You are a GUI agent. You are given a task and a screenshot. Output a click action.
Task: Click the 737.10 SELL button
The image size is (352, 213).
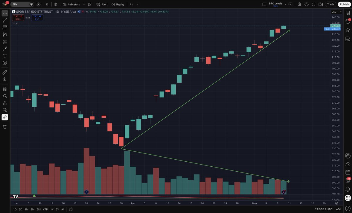(18, 18)
